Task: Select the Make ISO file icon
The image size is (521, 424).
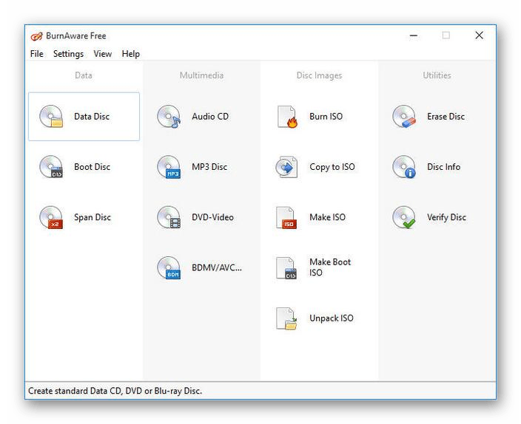Action: (x=286, y=218)
